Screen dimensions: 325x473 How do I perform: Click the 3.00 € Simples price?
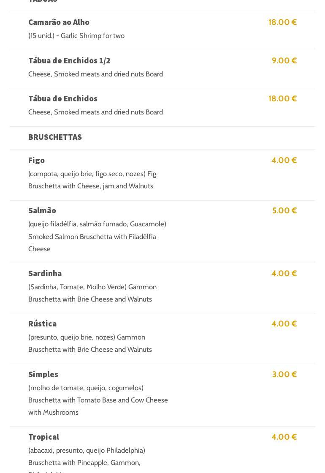point(284,374)
